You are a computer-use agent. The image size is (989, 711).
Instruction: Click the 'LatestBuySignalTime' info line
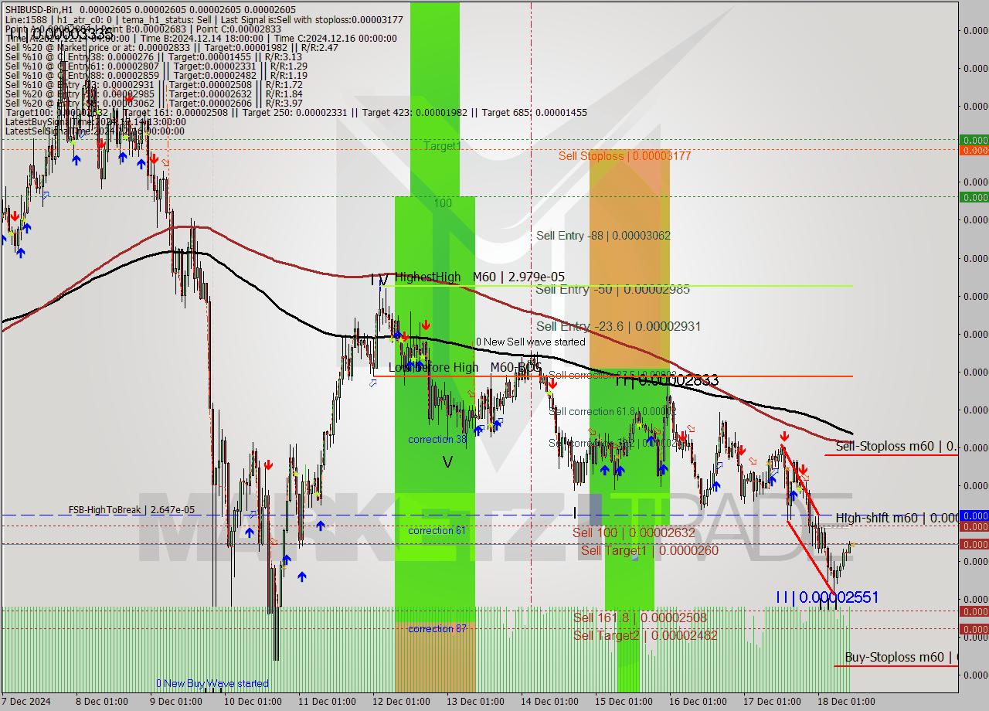[95, 122]
